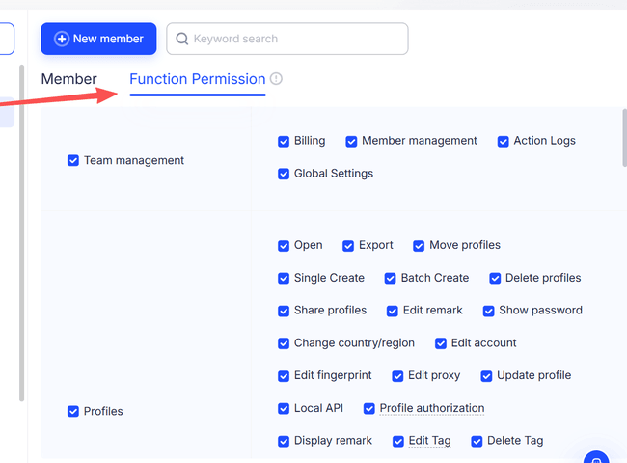Disable Delete profiles permission
The height and width of the screenshot is (463, 627).
pos(495,278)
